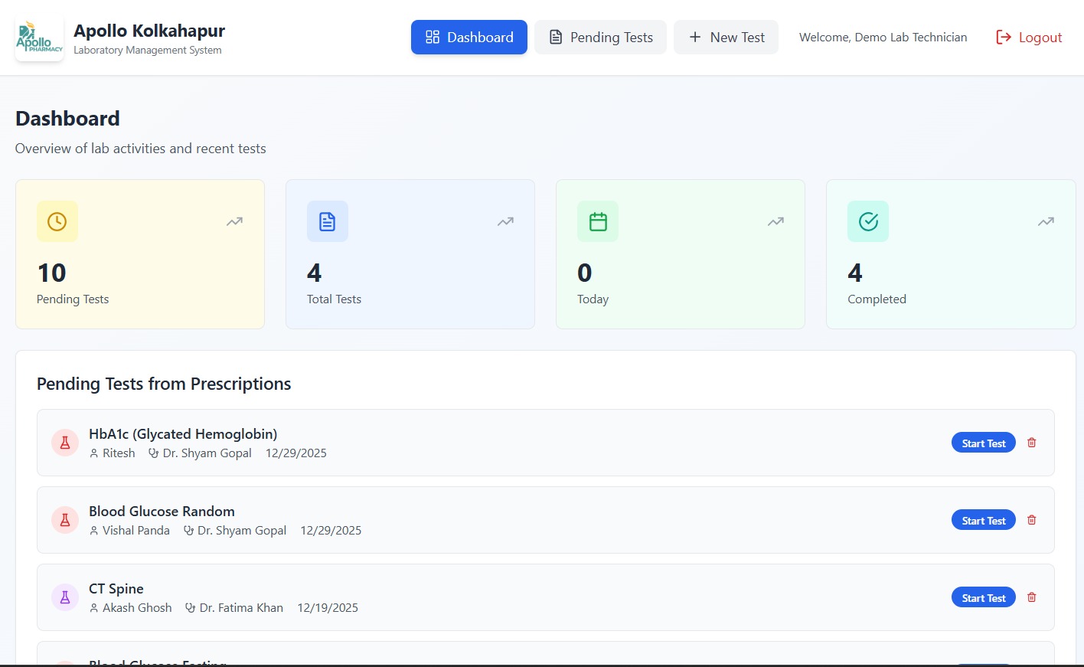Click the Apollo Pharmacy logo
The width and height of the screenshot is (1084, 667).
coord(38,36)
